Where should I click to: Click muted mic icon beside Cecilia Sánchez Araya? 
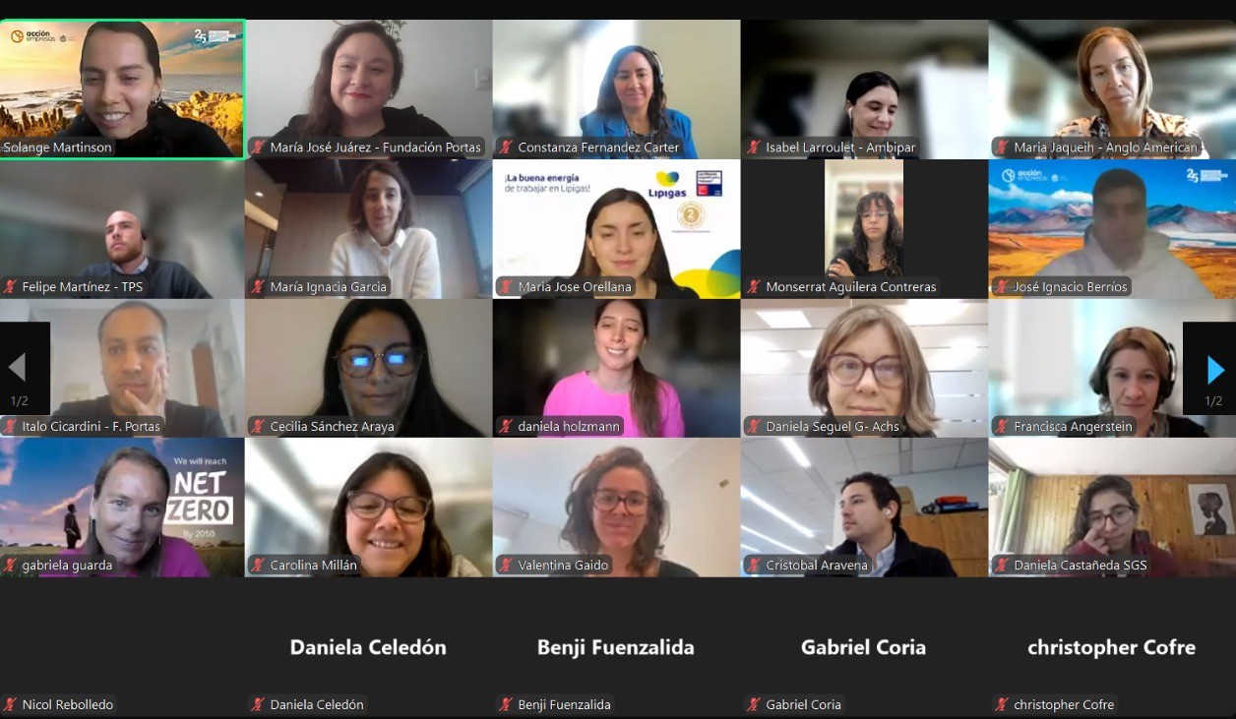pyautogui.click(x=258, y=427)
